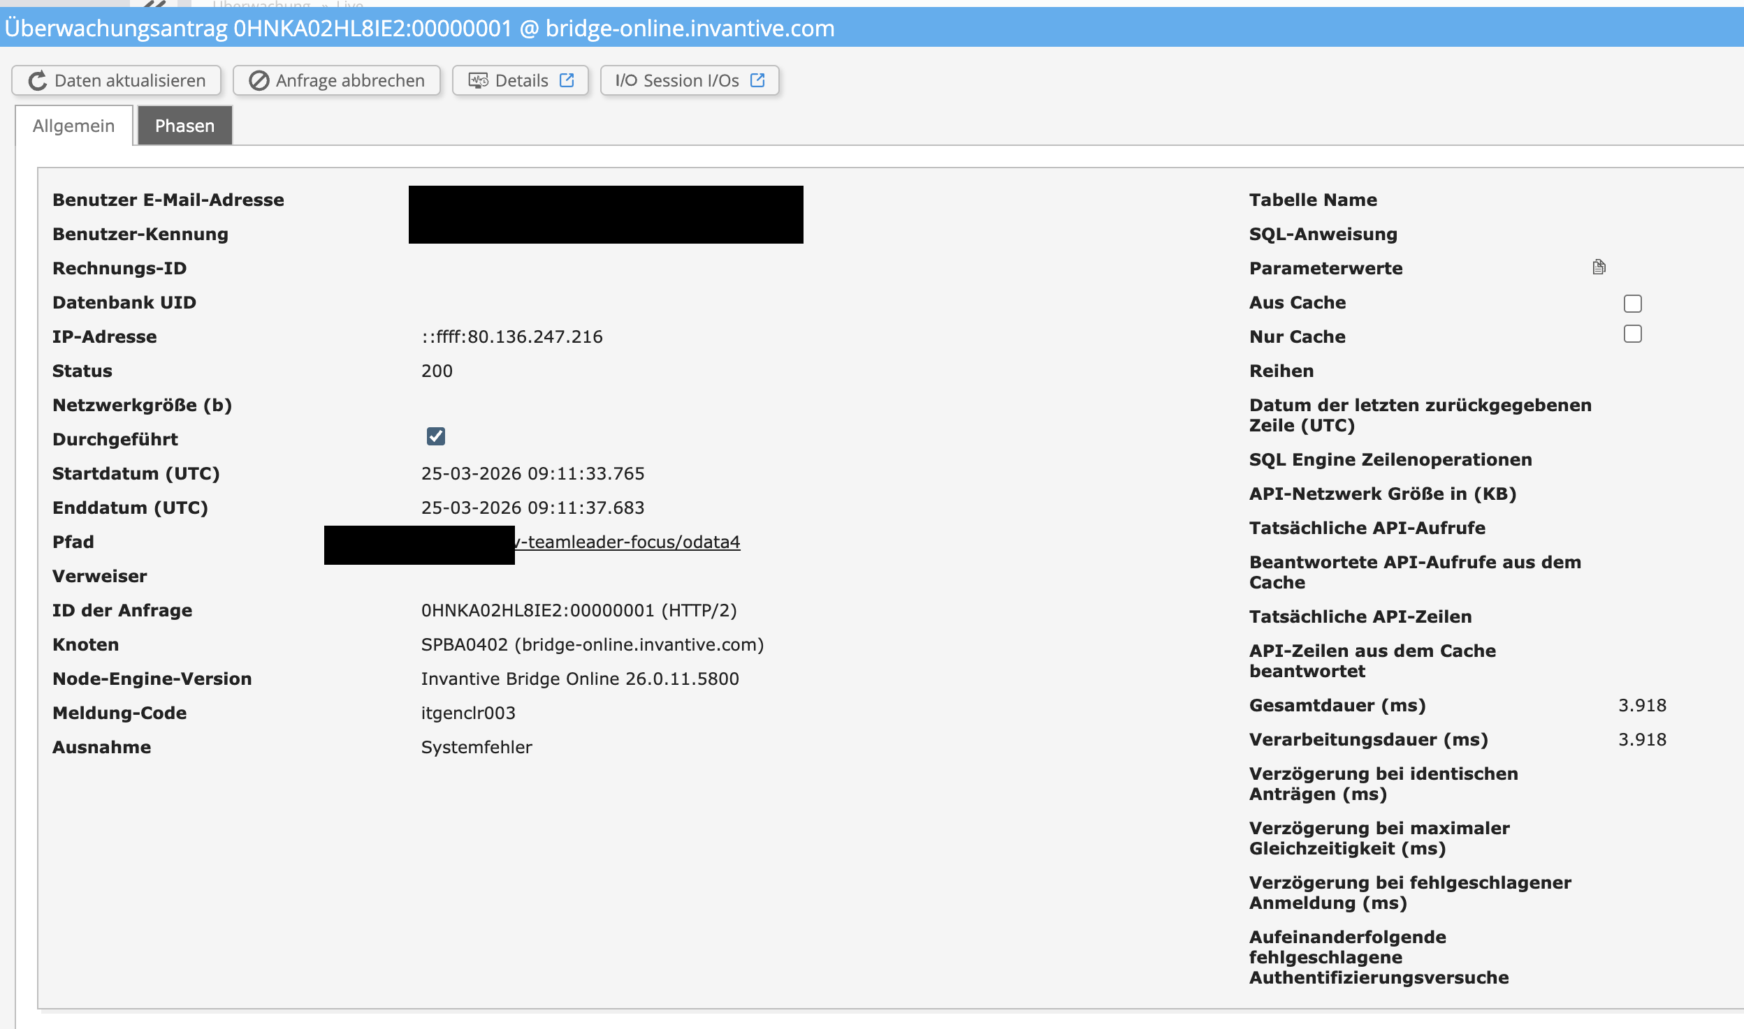Click the cancel icon on Anfrage abbrechen
This screenshot has width=1744, height=1029.
pyautogui.click(x=259, y=81)
